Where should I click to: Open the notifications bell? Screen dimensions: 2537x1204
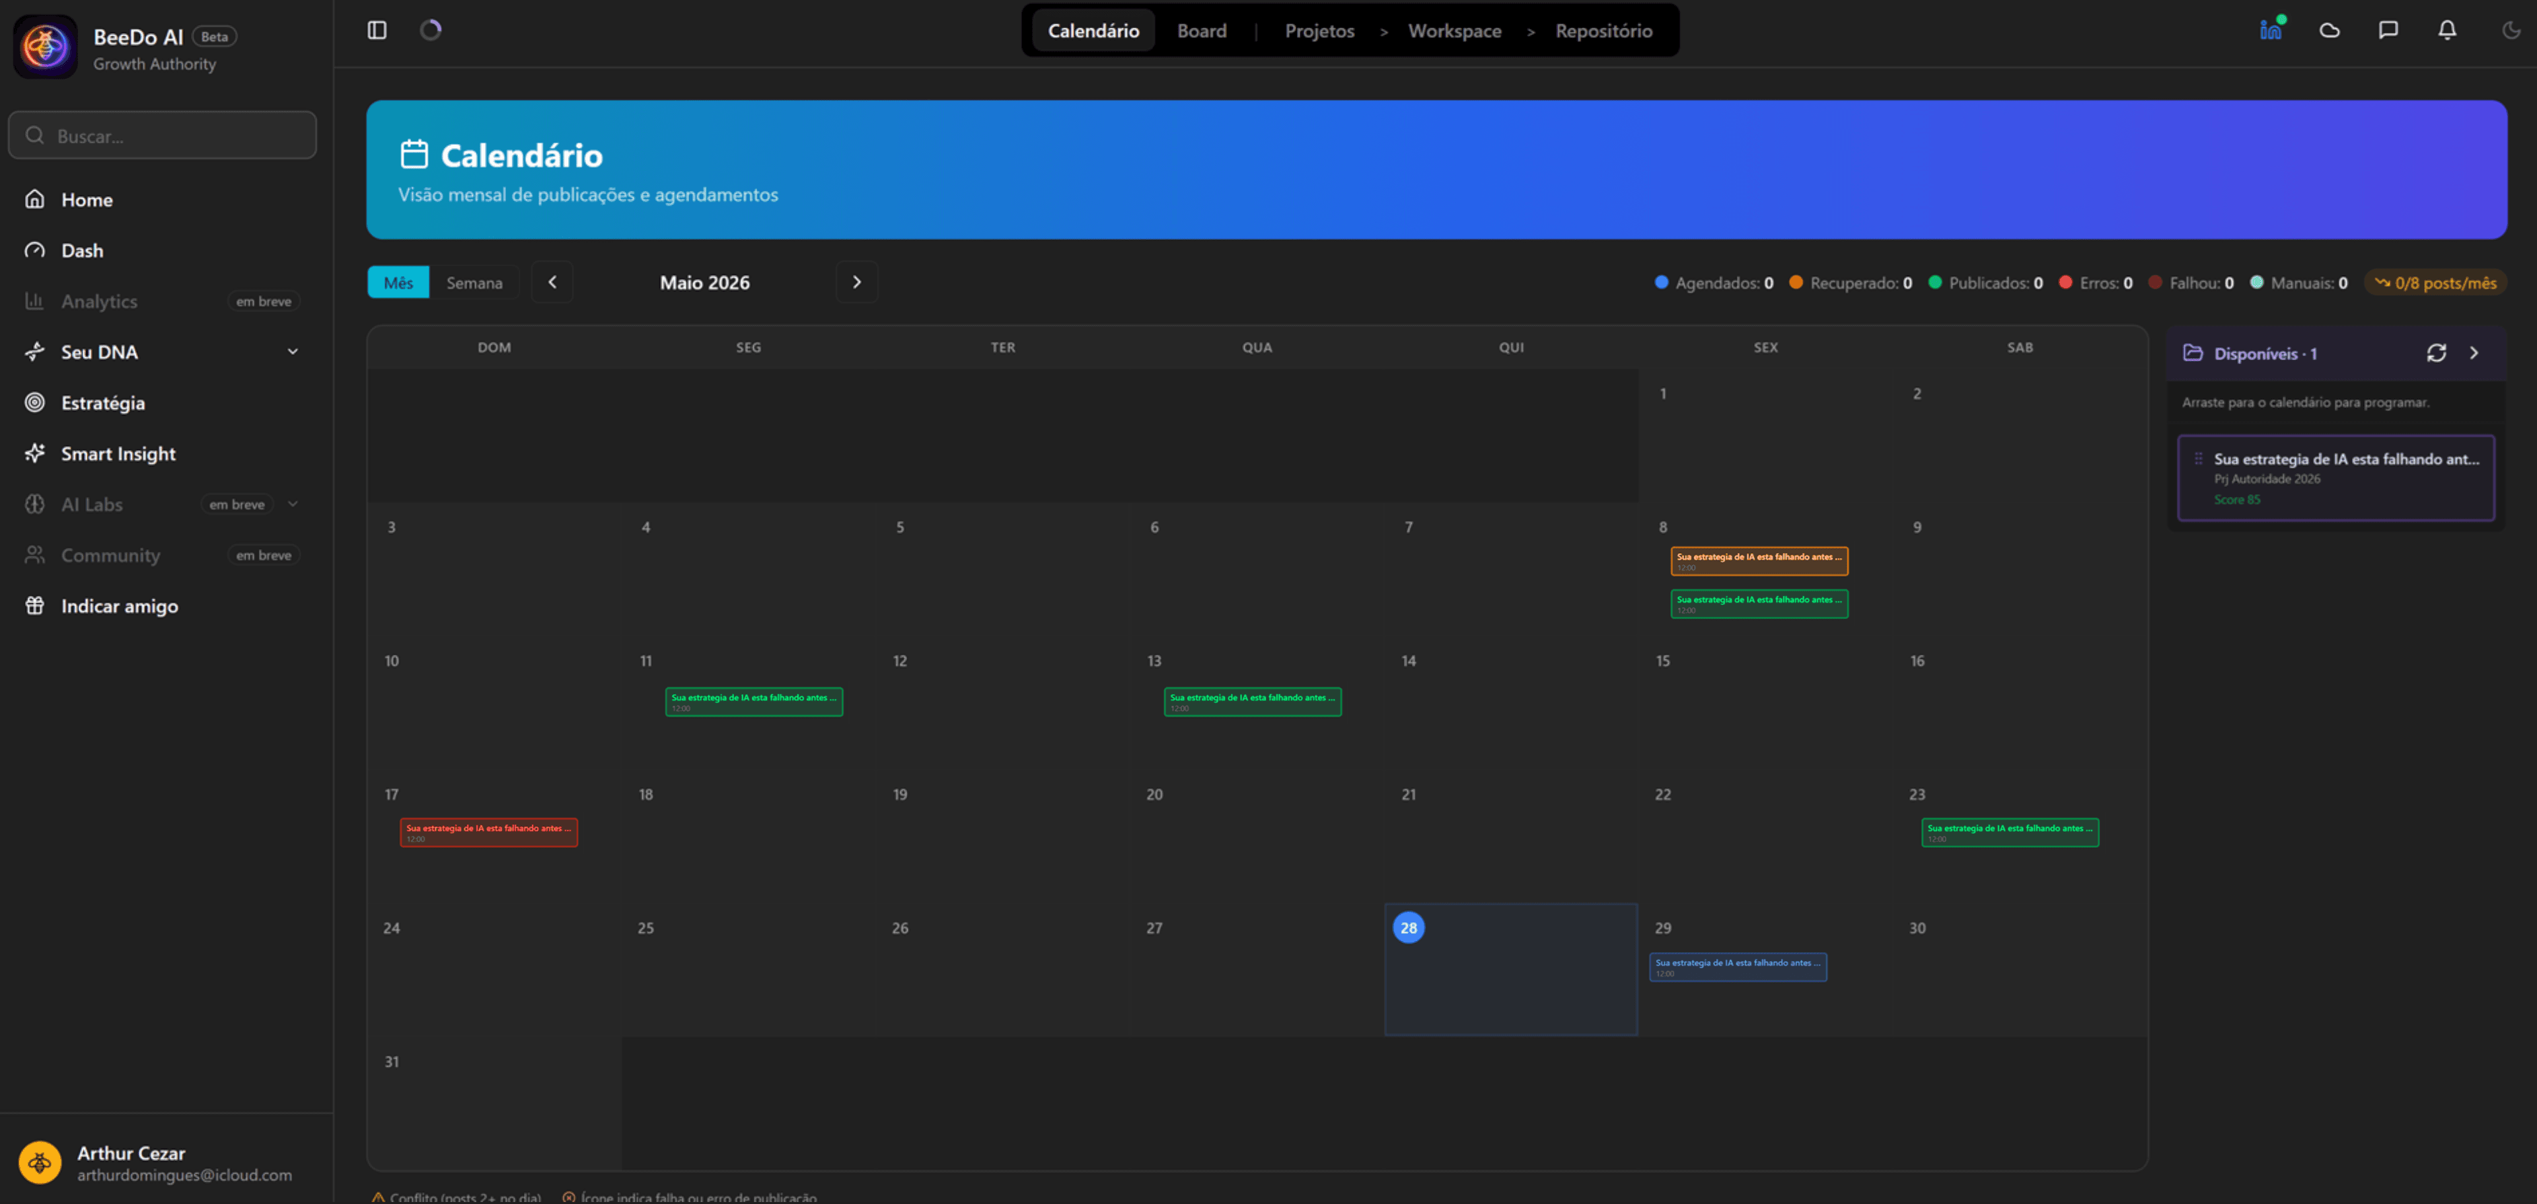pyautogui.click(x=2447, y=30)
